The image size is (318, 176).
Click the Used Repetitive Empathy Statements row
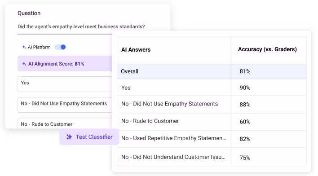[212, 139]
